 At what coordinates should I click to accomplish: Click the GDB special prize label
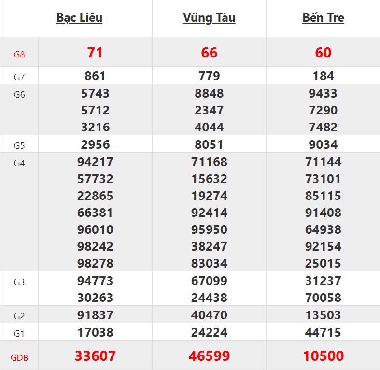tap(19, 357)
